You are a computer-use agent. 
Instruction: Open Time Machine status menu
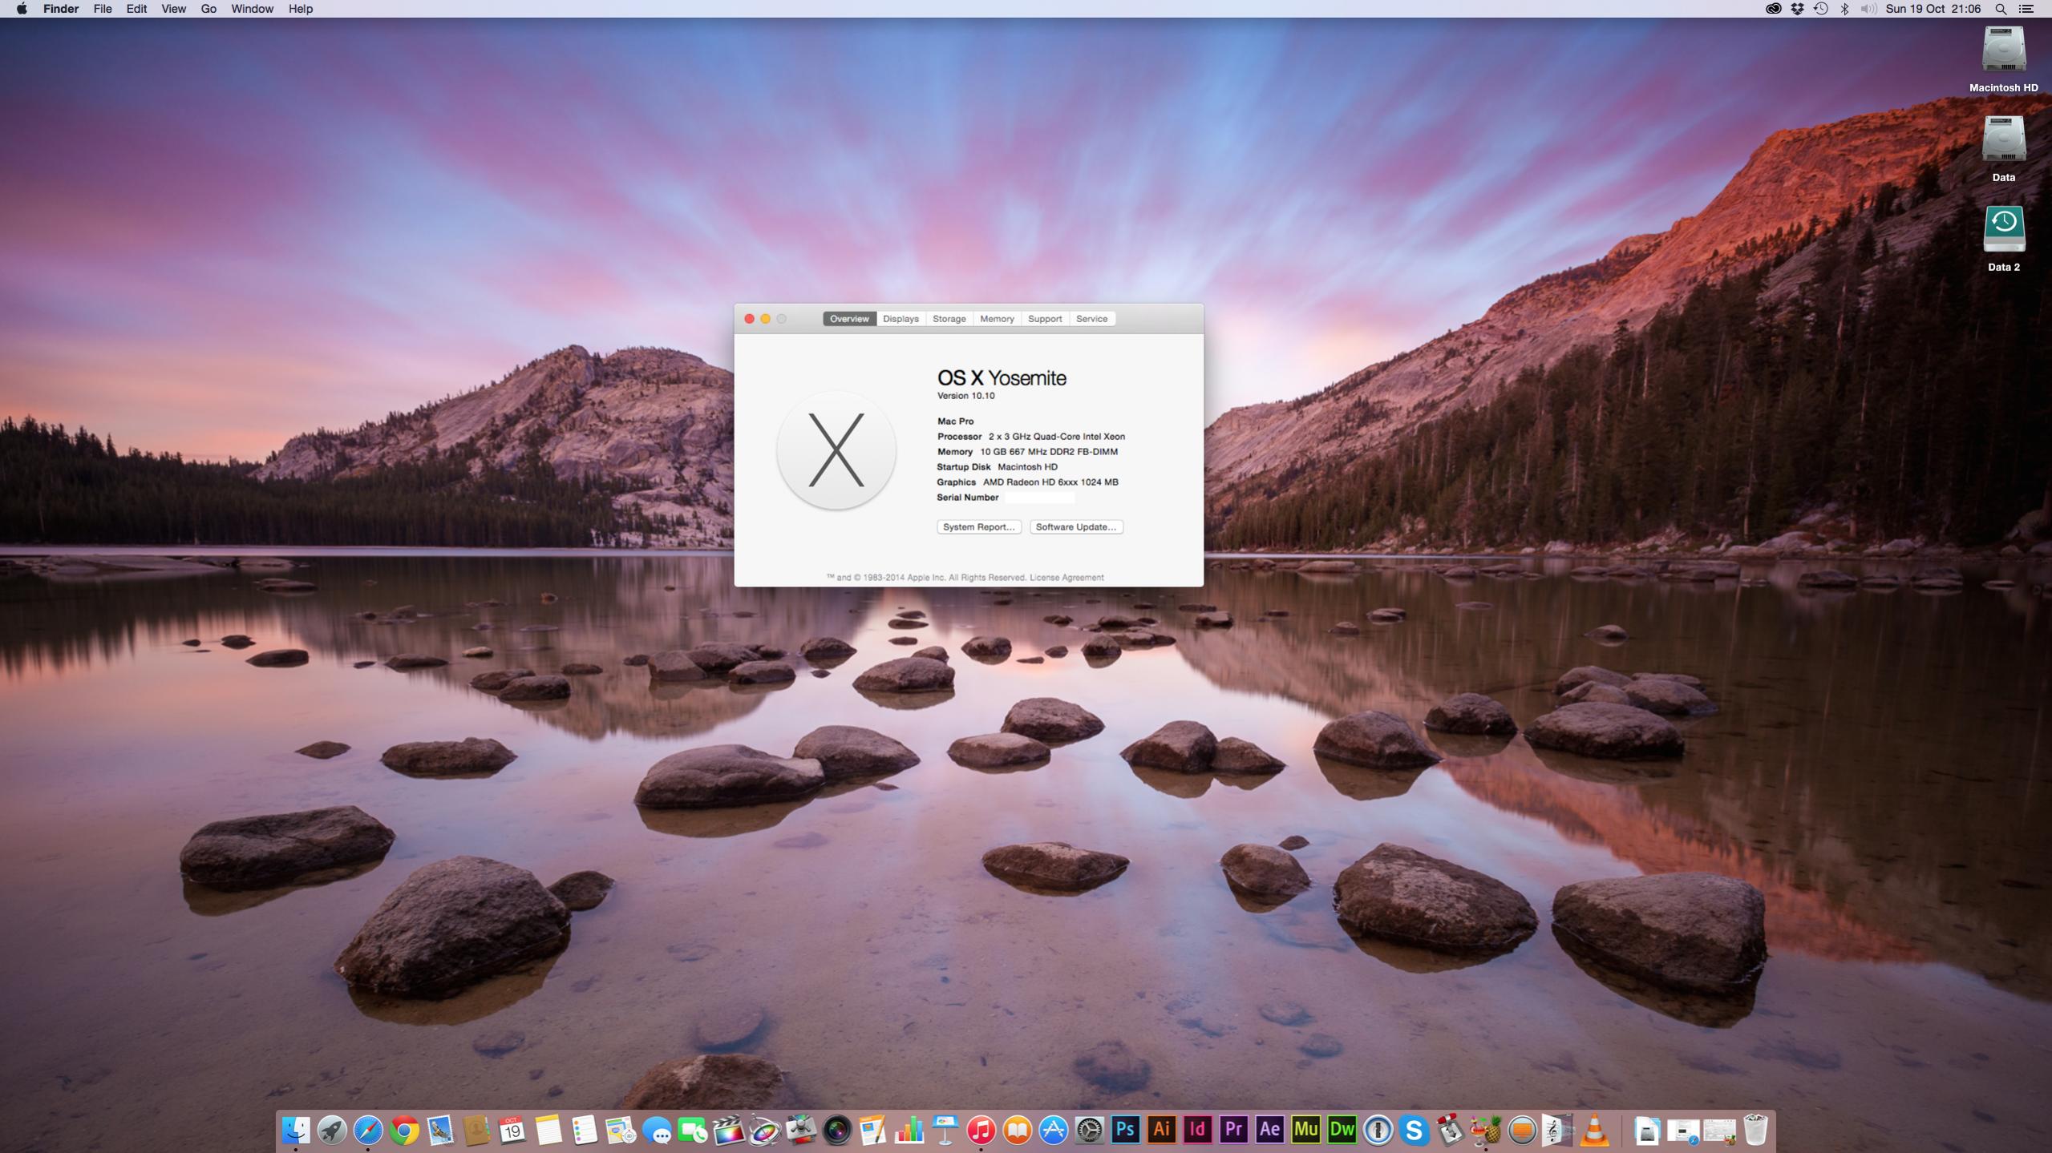point(1821,9)
